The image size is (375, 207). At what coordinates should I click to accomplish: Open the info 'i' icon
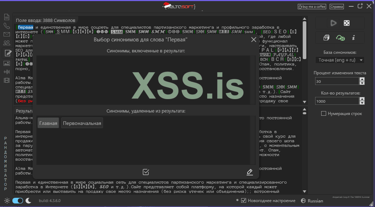[353, 38]
